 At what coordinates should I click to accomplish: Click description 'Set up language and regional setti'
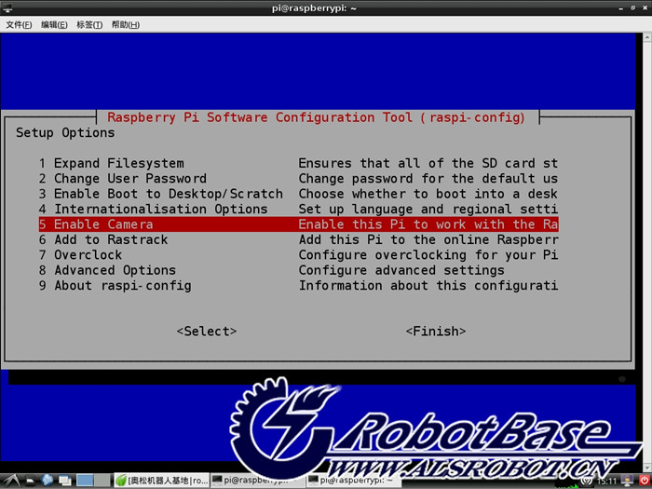[x=428, y=210]
